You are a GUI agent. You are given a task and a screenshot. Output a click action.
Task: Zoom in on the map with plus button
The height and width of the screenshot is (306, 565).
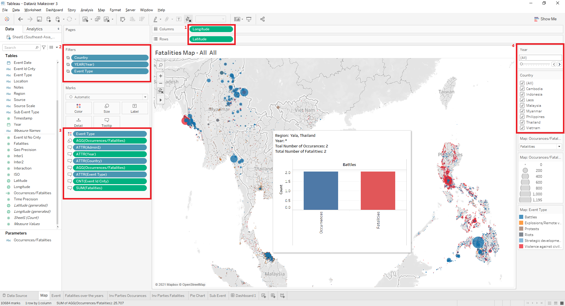click(x=161, y=76)
